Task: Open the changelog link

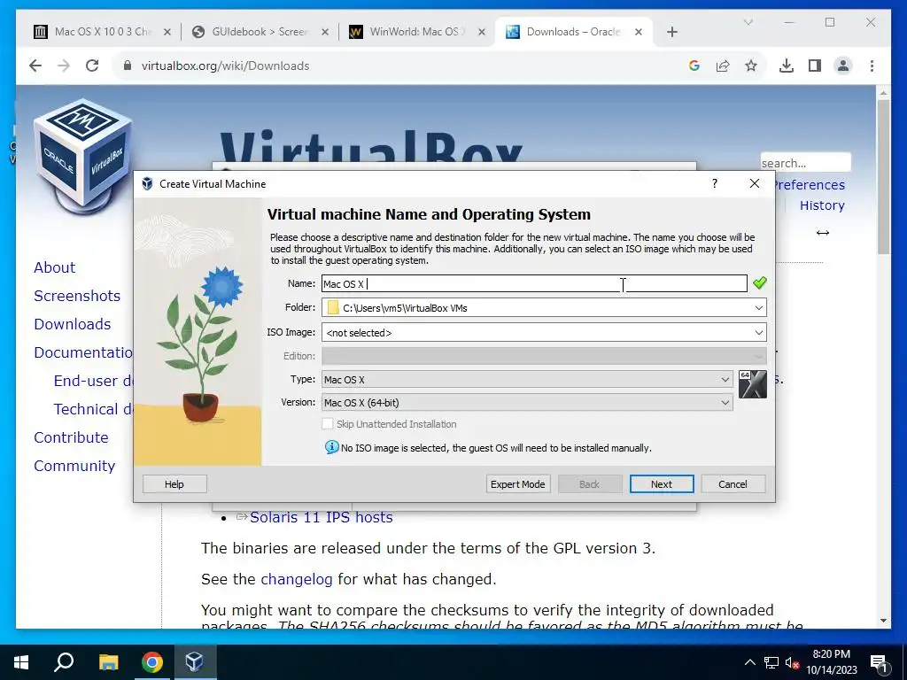Action: [296, 579]
